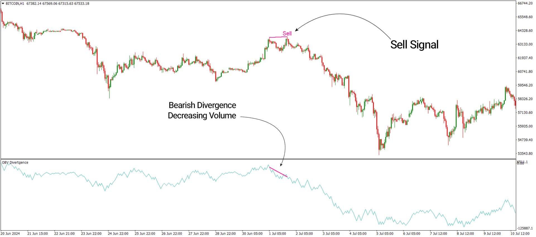Screen dimensions: 536x237
Task: Click the triangle arrow beside BITCOIN,H1
Action: pos(3,4)
